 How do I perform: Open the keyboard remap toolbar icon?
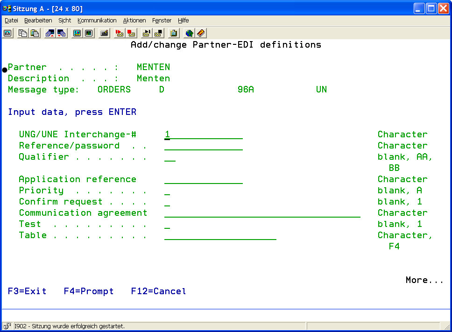point(104,33)
